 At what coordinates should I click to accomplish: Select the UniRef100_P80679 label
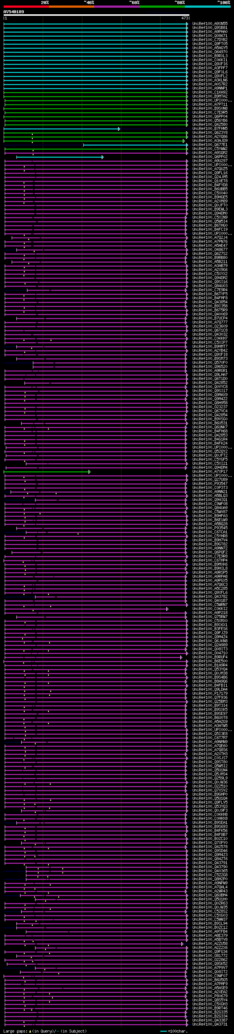point(210,996)
